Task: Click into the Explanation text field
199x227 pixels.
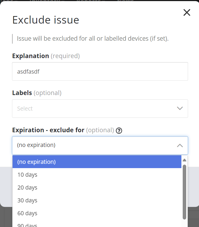Action: [x=100, y=71]
